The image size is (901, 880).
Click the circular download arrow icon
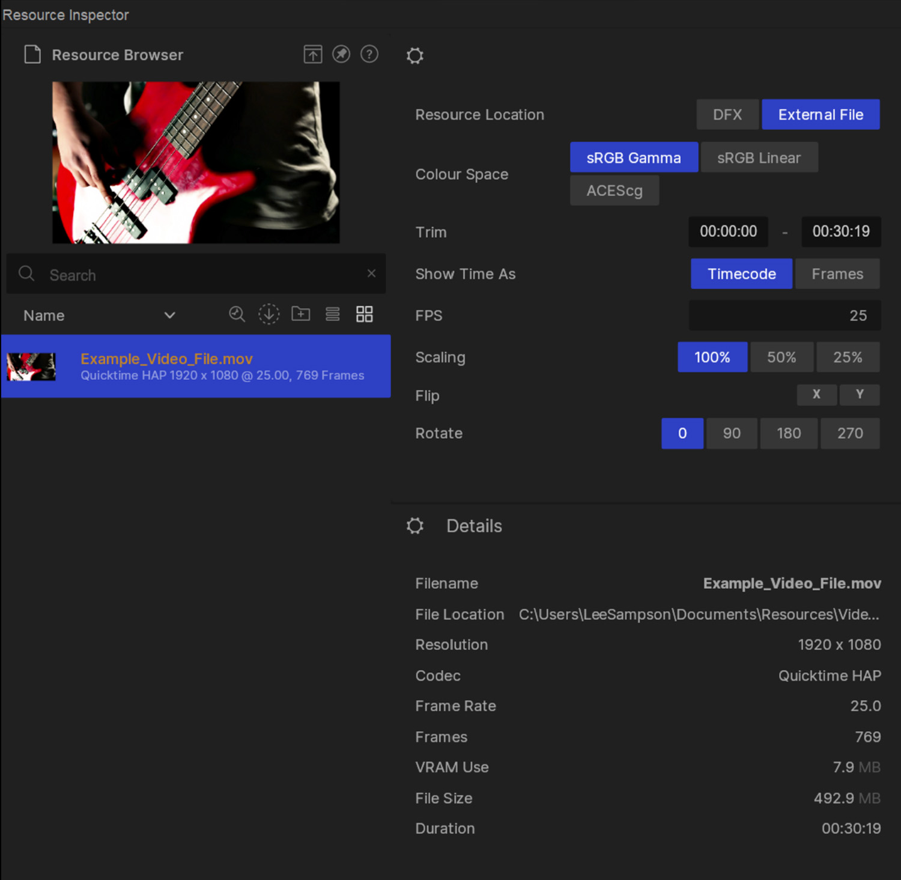(x=268, y=314)
